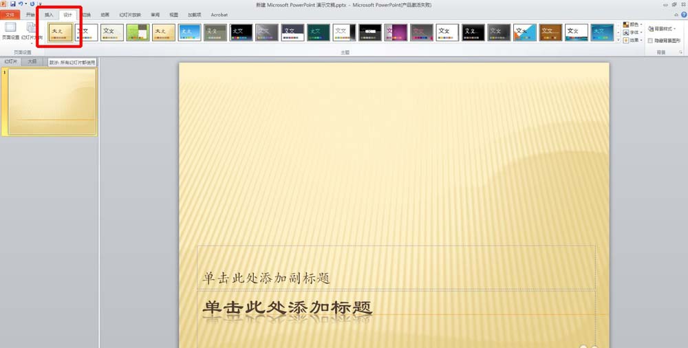Viewport: 688px width, 348px height.
Task: Switch to the 切换 (Transitions) tab
Action: click(x=87, y=15)
